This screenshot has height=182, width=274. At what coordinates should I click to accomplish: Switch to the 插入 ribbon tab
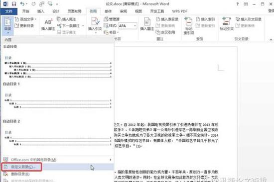[41, 11]
